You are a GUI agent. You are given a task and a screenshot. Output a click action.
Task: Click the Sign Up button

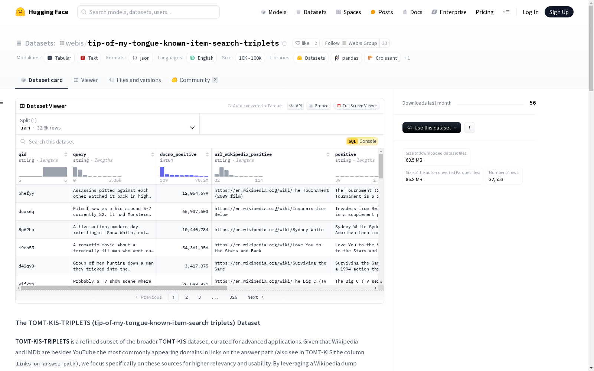click(x=559, y=12)
